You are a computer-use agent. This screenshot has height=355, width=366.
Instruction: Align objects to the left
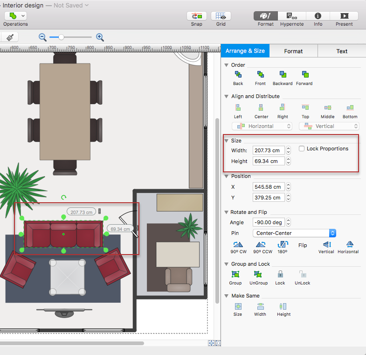[238, 108]
